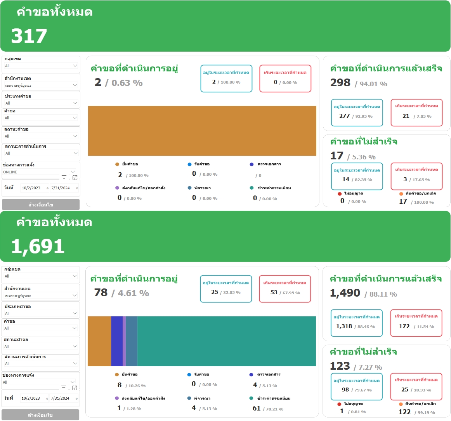Open สถานะการดำเนินการ dropdown in the 1,691 dashboard
The height and width of the screenshot is (421, 451).
point(75,363)
